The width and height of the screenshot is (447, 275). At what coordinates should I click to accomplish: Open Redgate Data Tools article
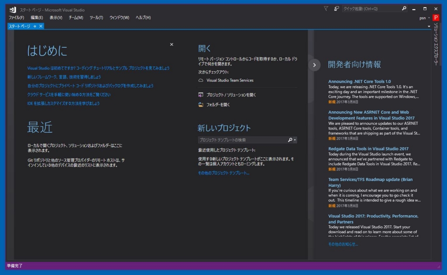point(368,149)
